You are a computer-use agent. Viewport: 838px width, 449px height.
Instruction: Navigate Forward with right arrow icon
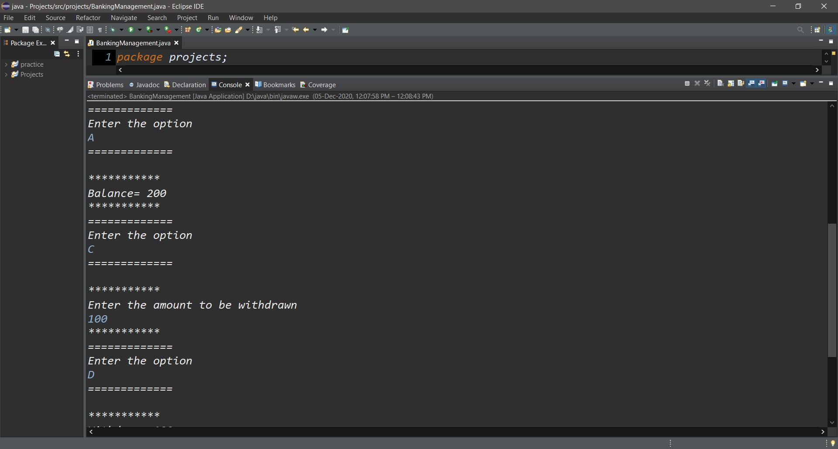pos(324,30)
